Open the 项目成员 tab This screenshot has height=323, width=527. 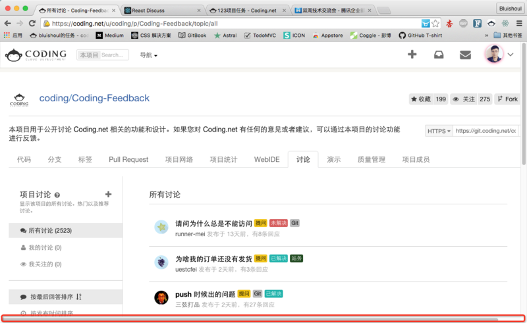point(416,159)
